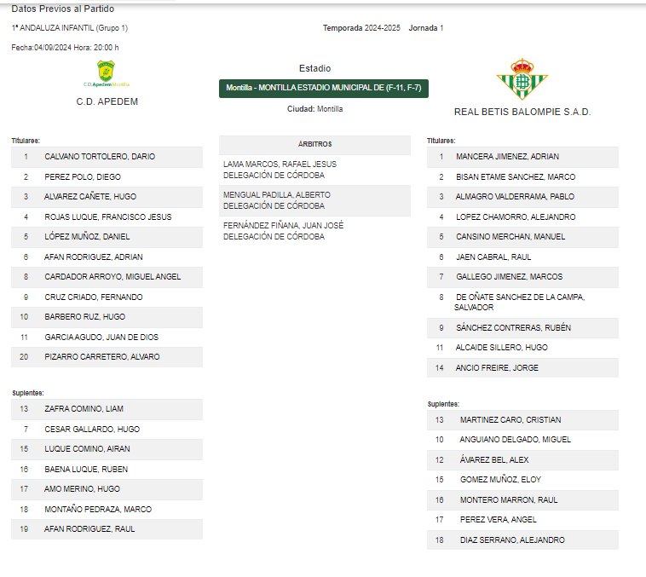Image resolution: width=646 pixels, height=577 pixels.
Task: Click the ARBITROS table header
Action: pos(314,145)
